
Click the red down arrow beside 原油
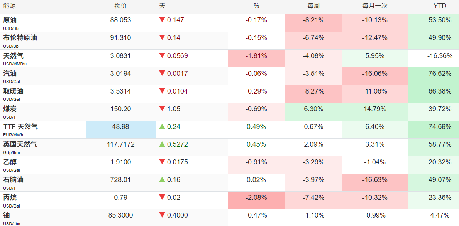pyautogui.click(x=162, y=20)
